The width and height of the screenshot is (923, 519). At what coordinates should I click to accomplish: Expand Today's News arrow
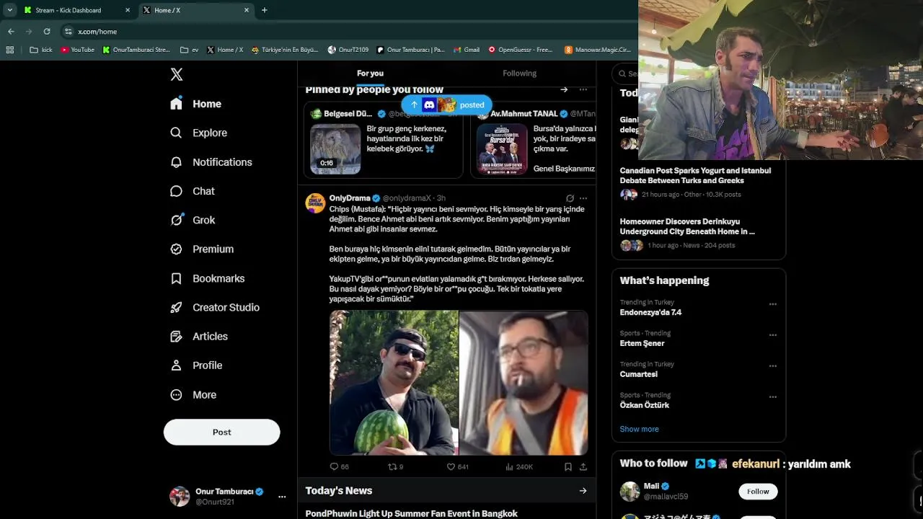pyautogui.click(x=583, y=491)
